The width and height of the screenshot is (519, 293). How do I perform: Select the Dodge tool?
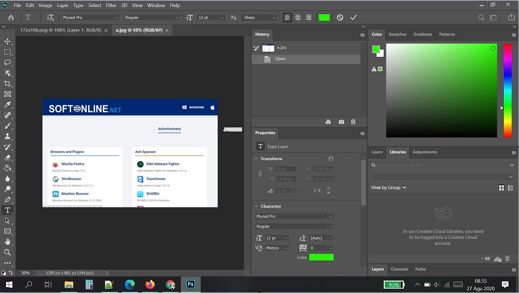[7, 189]
